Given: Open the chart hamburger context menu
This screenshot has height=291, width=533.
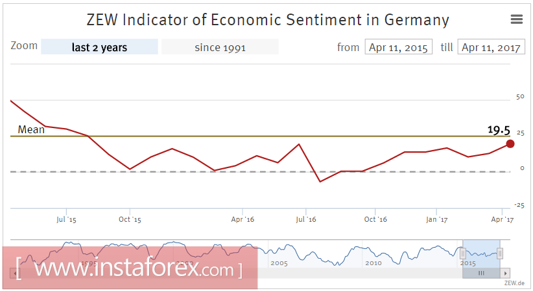Looking at the screenshot, I should [517, 19].
